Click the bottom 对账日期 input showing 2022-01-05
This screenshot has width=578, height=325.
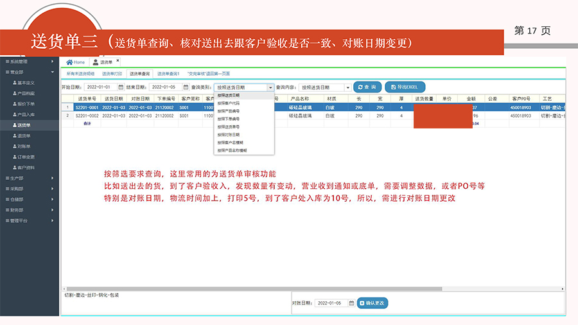331,303
